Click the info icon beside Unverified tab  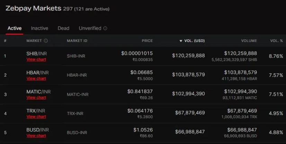(x=105, y=28)
